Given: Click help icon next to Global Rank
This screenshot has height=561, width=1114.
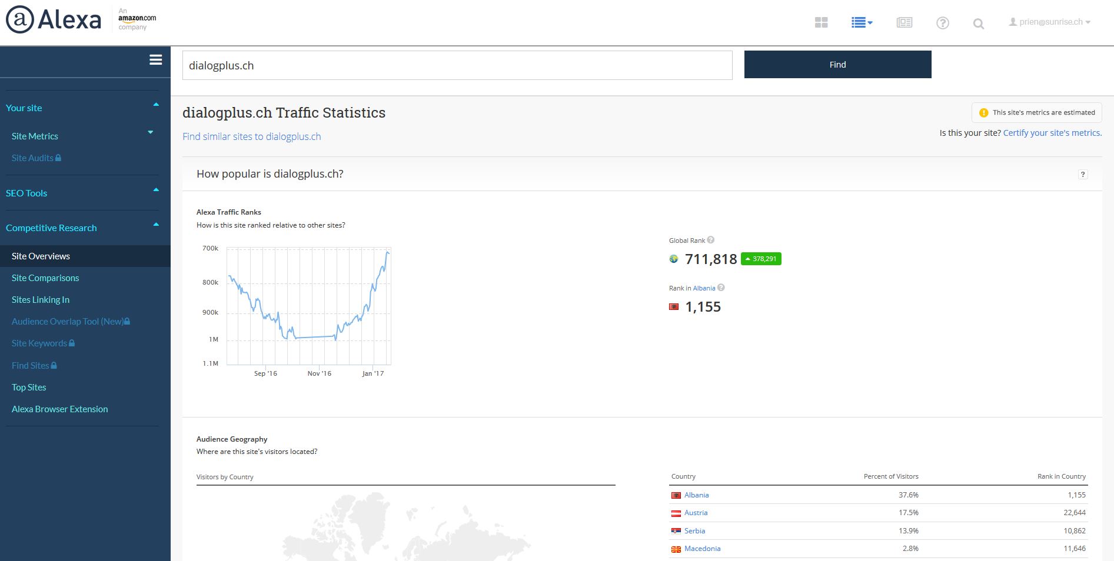Looking at the screenshot, I should point(711,240).
